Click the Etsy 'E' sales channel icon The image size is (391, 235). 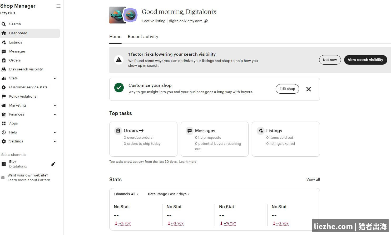4,164
